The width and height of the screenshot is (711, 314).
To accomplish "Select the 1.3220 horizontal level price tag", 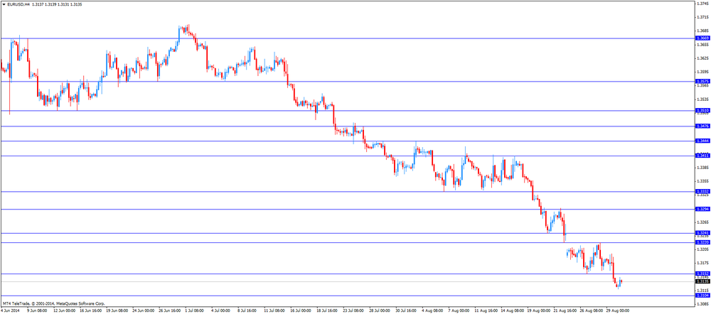I will click(702, 243).
